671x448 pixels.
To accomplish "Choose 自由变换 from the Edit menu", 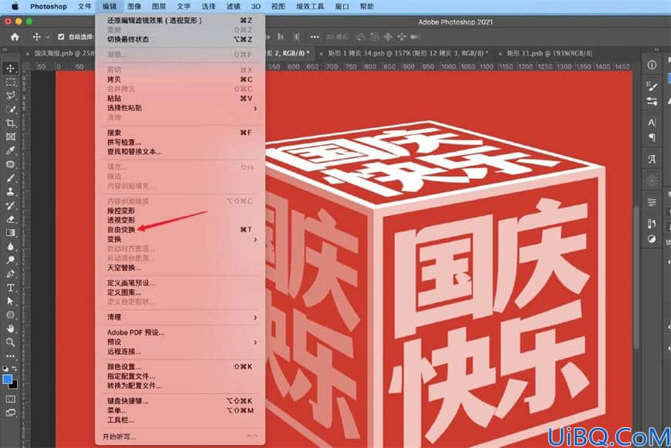I will click(x=180, y=230).
